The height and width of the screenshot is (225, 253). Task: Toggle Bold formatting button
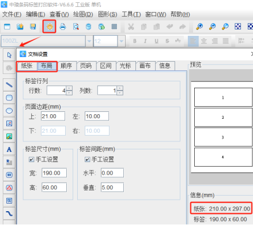click(x=135, y=41)
